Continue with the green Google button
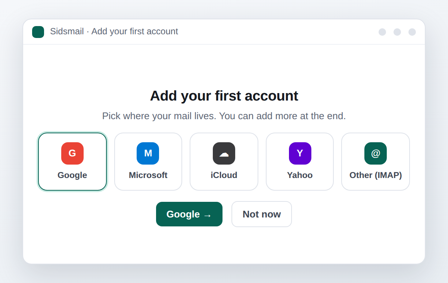 click(x=189, y=214)
